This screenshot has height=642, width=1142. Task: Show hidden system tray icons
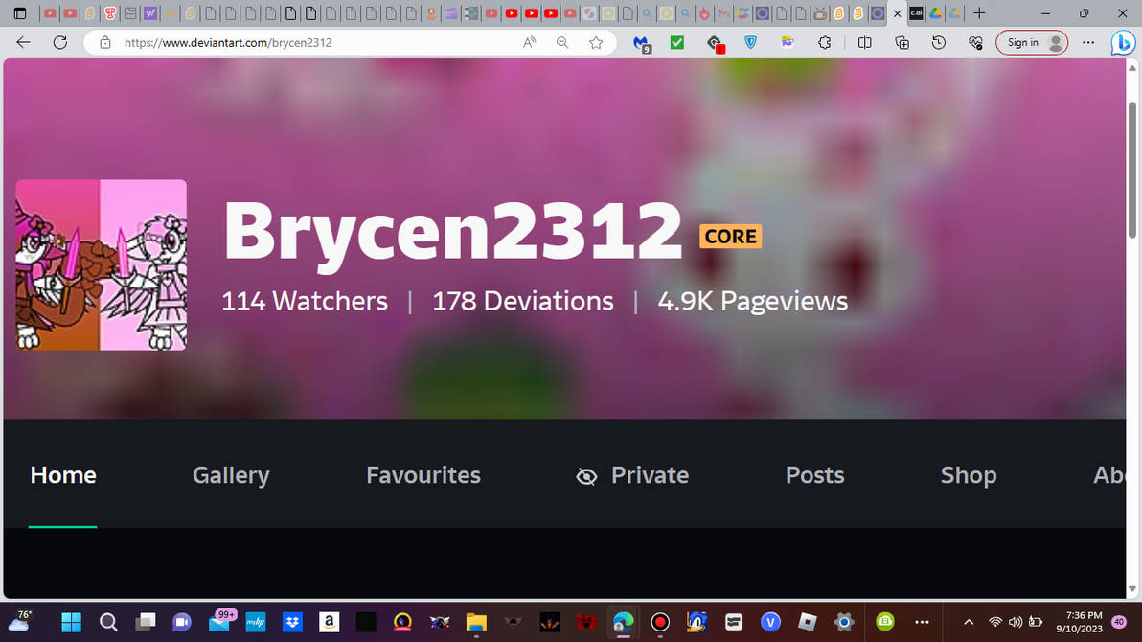coord(969,622)
